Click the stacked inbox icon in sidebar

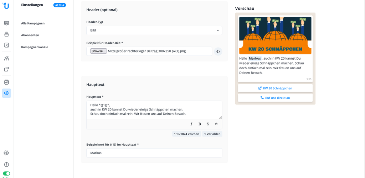pos(6,34)
